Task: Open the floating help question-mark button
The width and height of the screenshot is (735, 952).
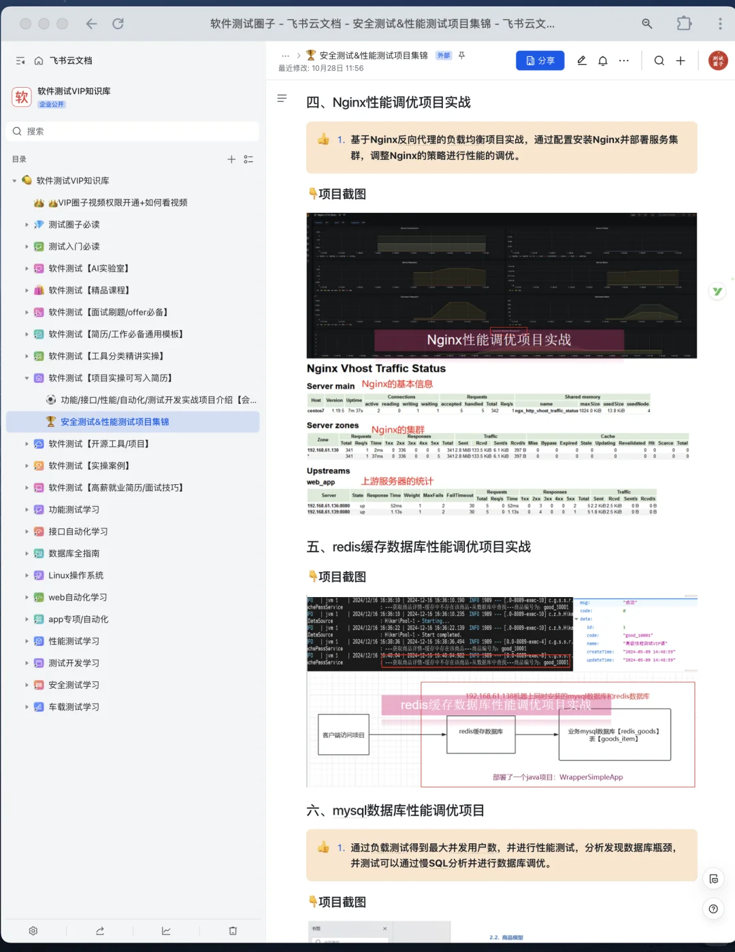Action: [713, 908]
